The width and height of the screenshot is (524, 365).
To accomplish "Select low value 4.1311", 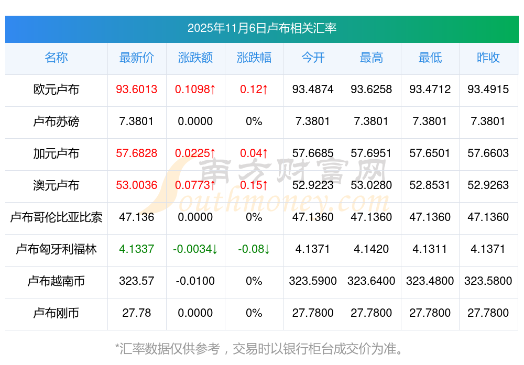I will click(x=430, y=249).
